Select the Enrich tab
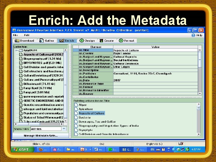Screen dimensions: 216x162 tap(67, 40)
